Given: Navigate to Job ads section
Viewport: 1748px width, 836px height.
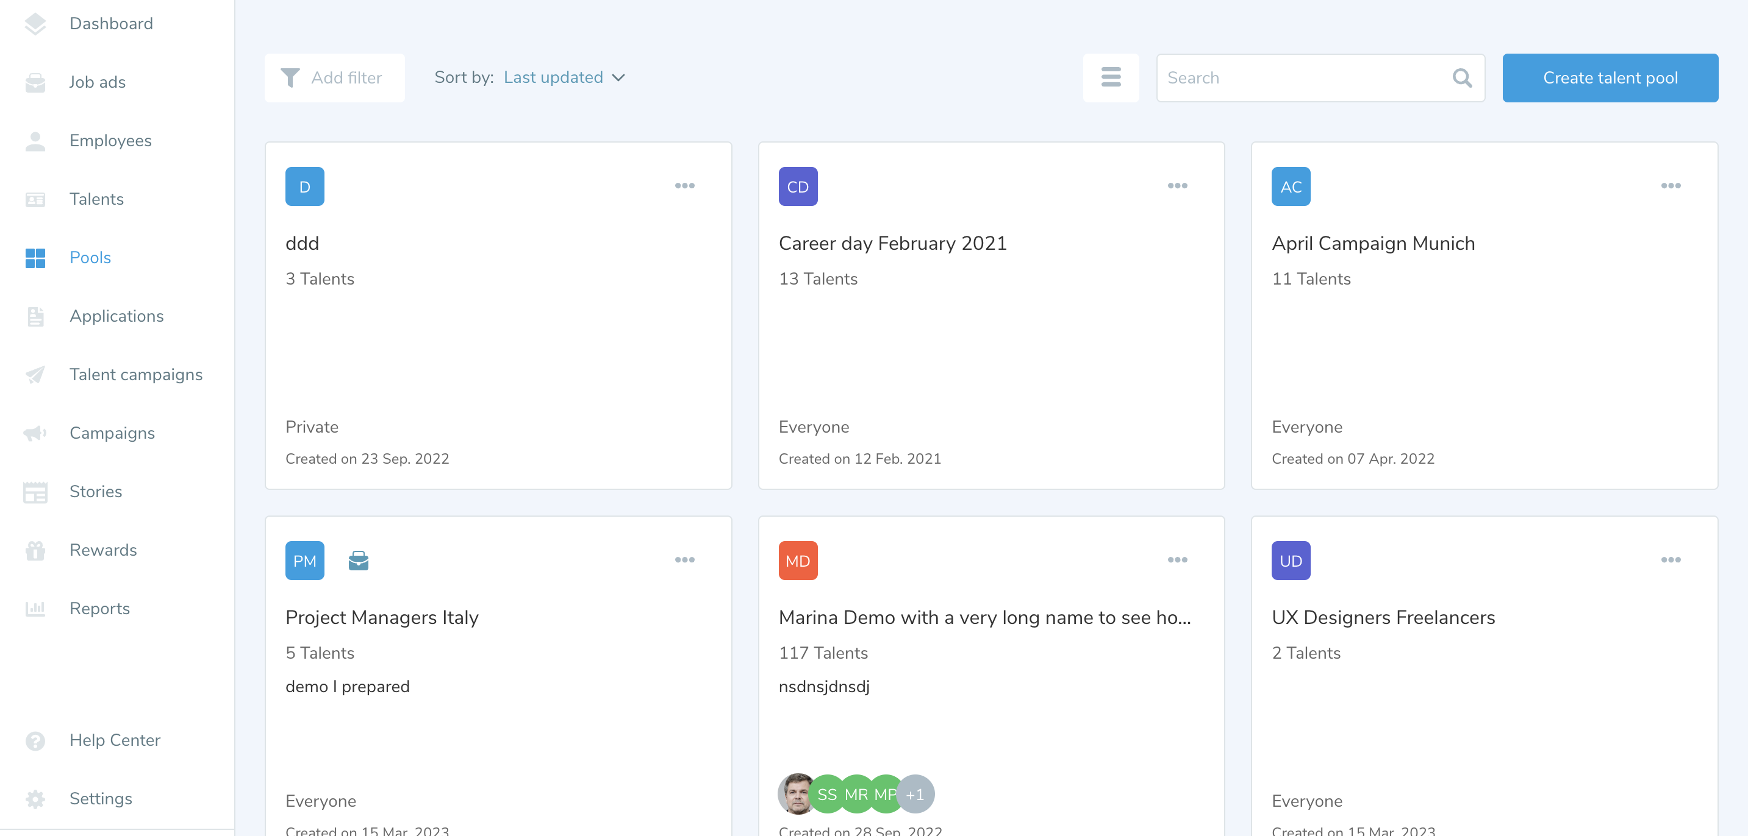Looking at the screenshot, I should pyautogui.click(x=97, y=82).
